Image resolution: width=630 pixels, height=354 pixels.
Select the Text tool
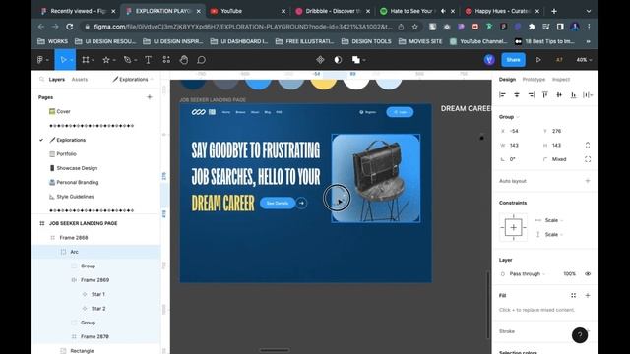click(x=148, y=60)
